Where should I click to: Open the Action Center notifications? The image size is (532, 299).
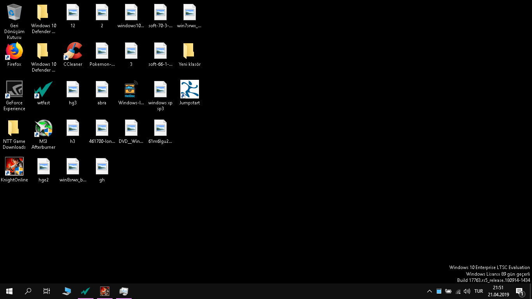(520, 291)
